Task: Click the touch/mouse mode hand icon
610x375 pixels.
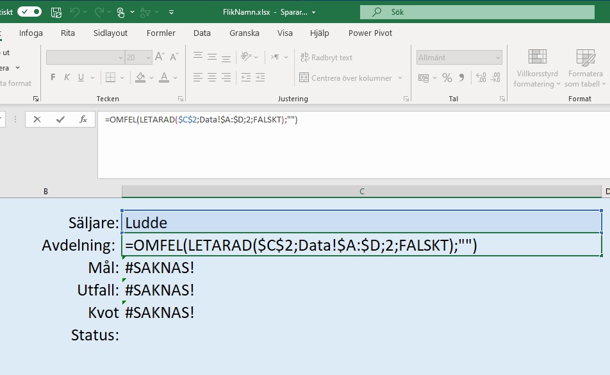Action: (120, 12)
